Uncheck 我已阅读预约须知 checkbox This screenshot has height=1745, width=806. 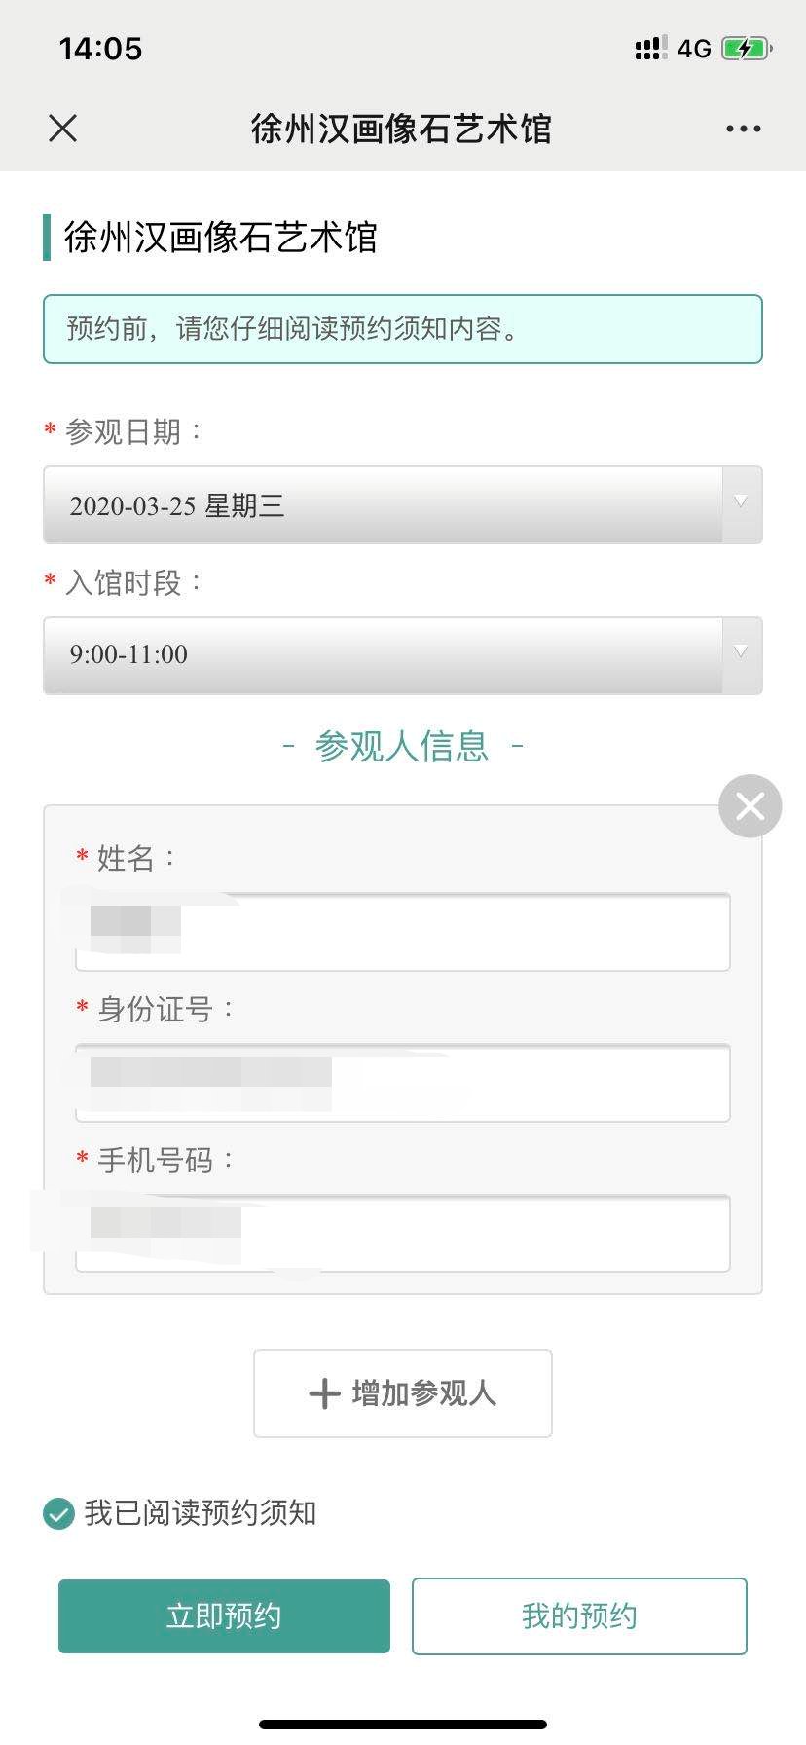pyautogui.click(x=58, y=1513)
